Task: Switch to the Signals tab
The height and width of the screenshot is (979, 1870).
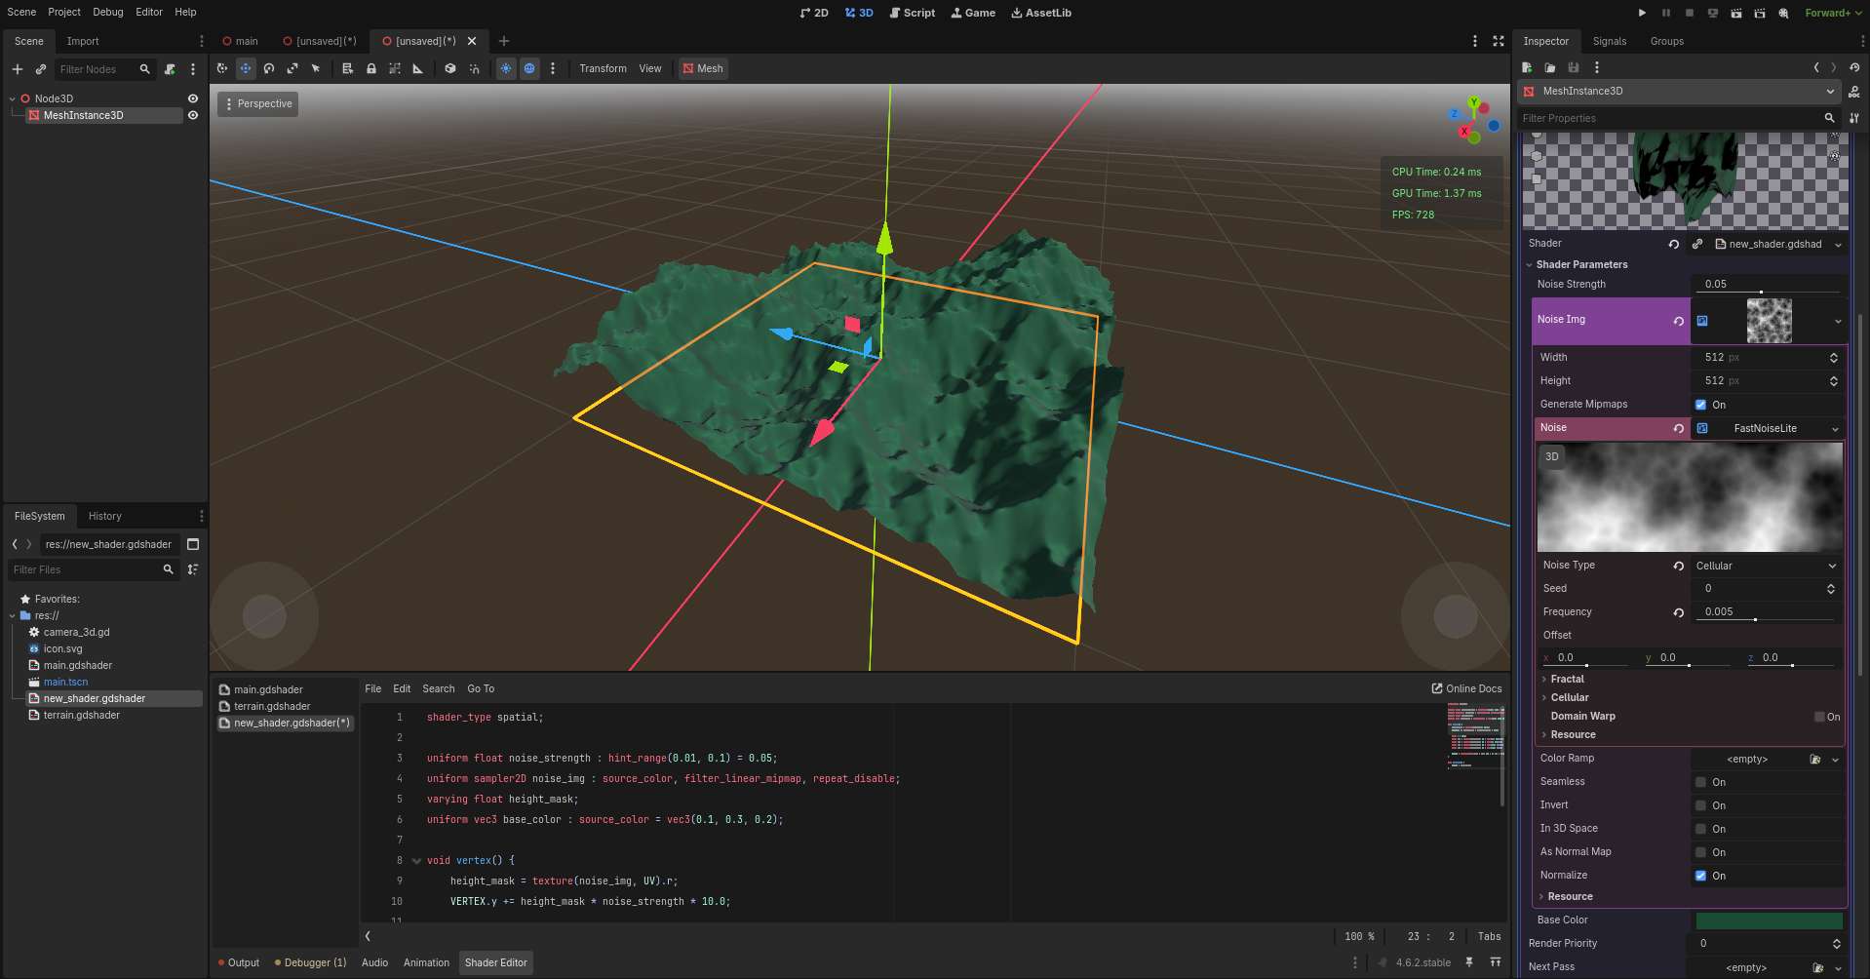Action: coord(1610,41)
